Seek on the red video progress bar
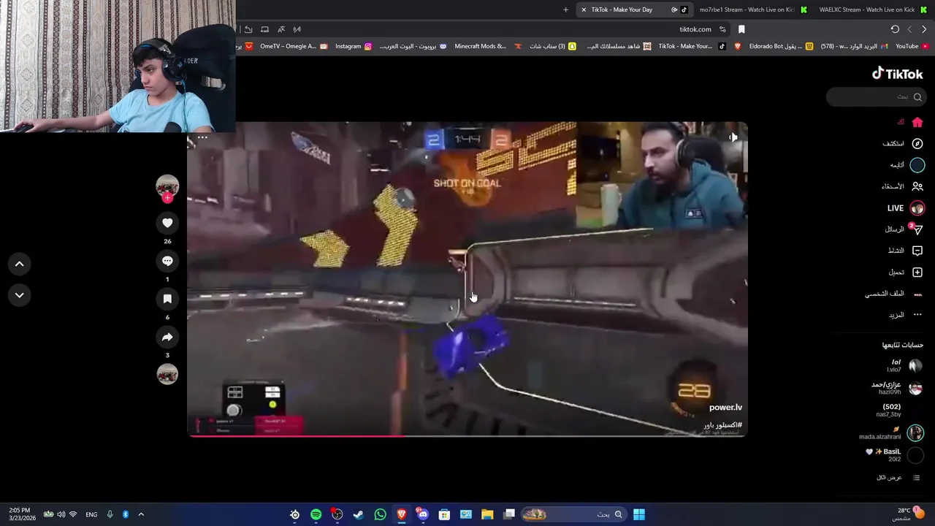 coord(467,436)
